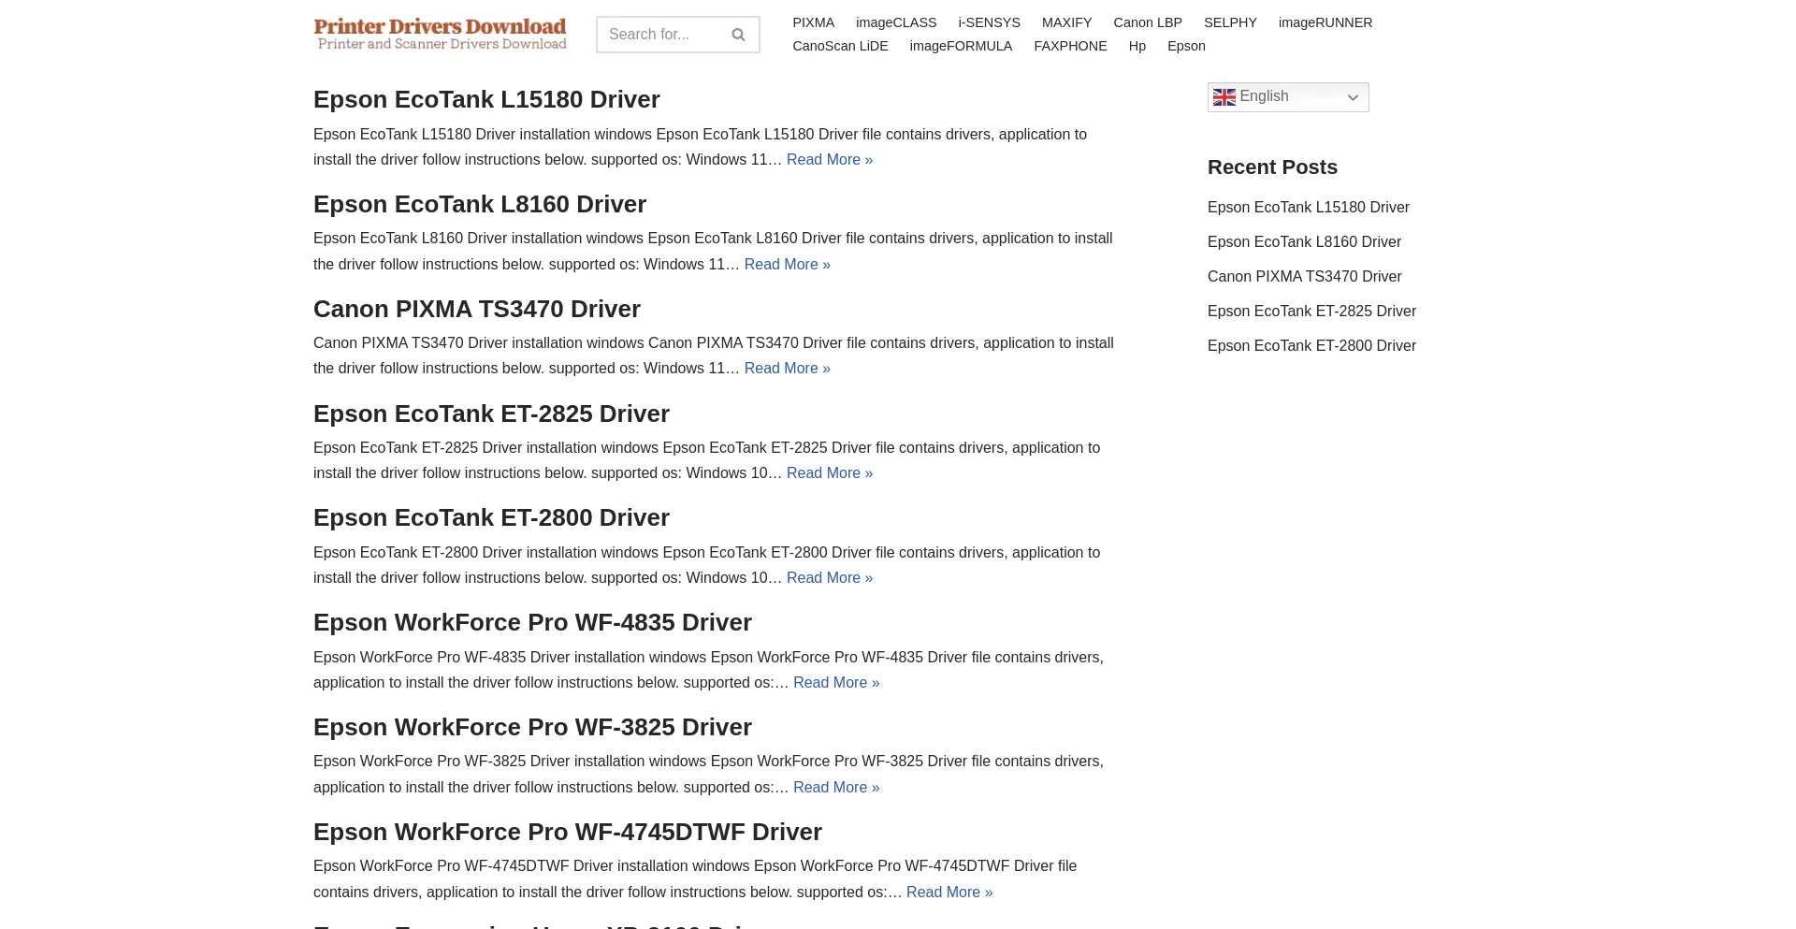Open Epson WorkForce Pro WF-3825 Driver title
This screenshot has width=1796, height=929.
[532, 727]
